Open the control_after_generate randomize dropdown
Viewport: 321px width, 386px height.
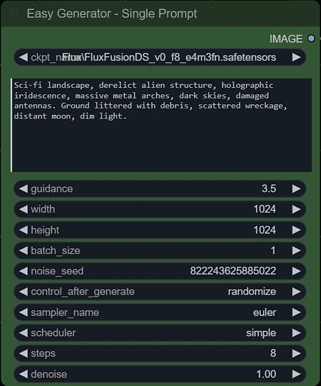coord(160,292)
